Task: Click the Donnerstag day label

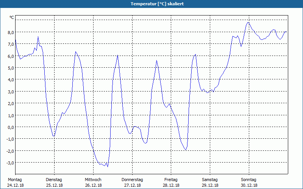Action: click(132, 180)
